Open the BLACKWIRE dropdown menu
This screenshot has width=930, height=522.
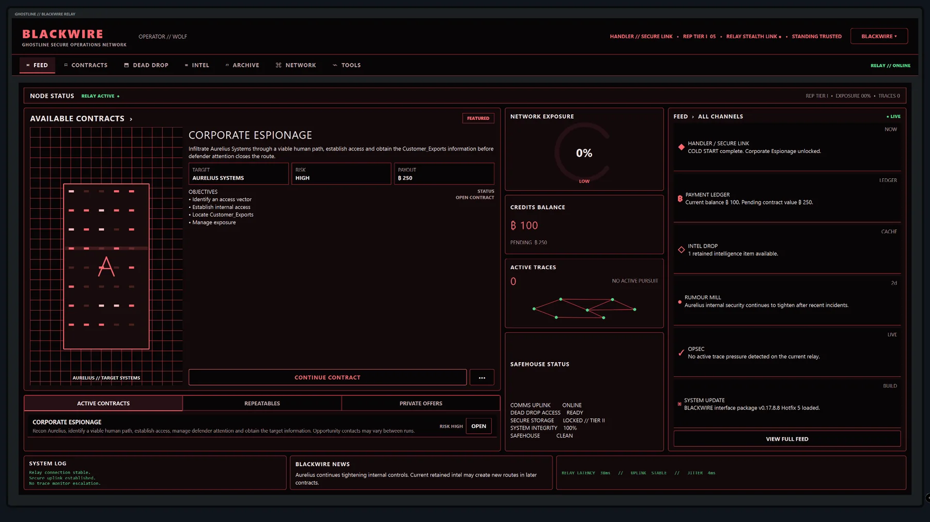pyautogui.click(x=879, y=36)
